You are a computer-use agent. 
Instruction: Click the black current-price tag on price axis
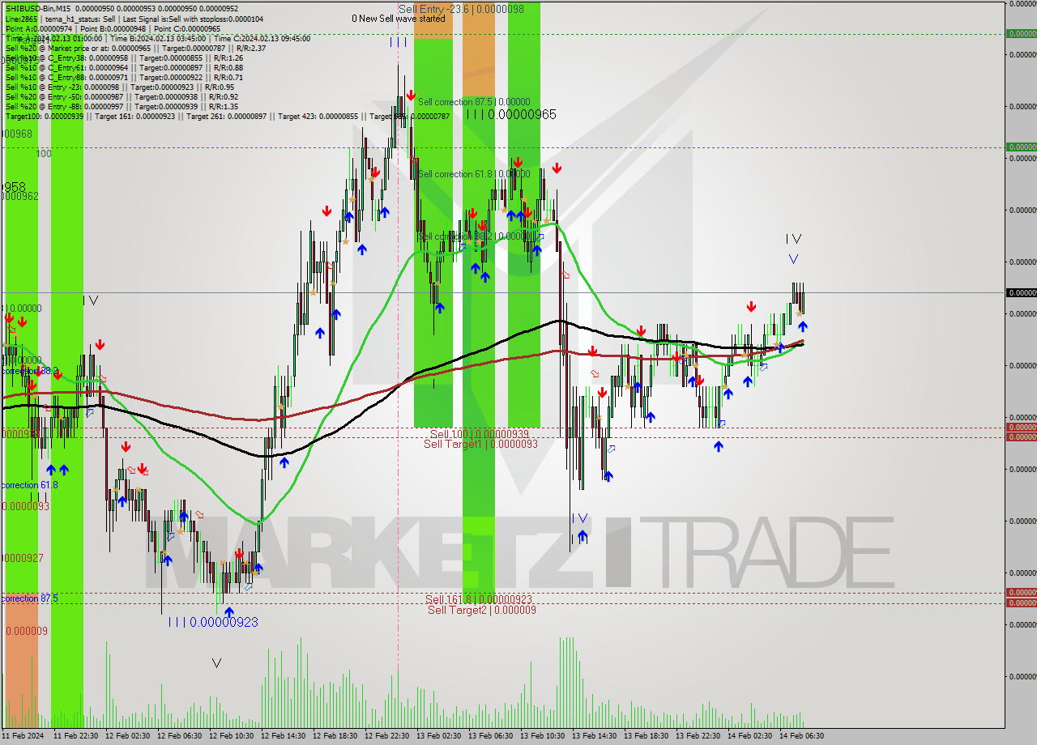click(1022, 292)
